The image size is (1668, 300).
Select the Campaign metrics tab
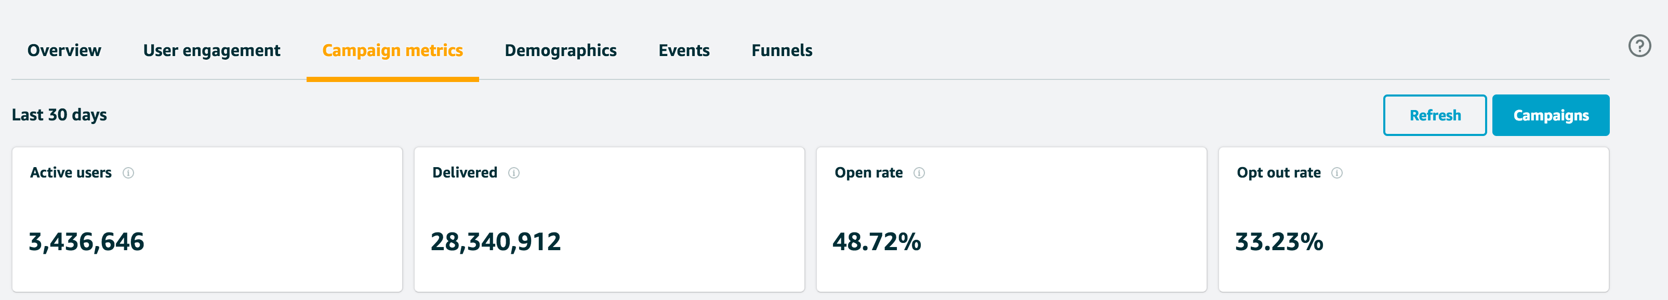392,50
